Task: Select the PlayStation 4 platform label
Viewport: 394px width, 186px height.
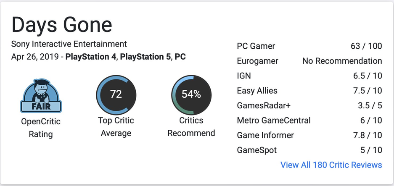Action: [91, 56]
